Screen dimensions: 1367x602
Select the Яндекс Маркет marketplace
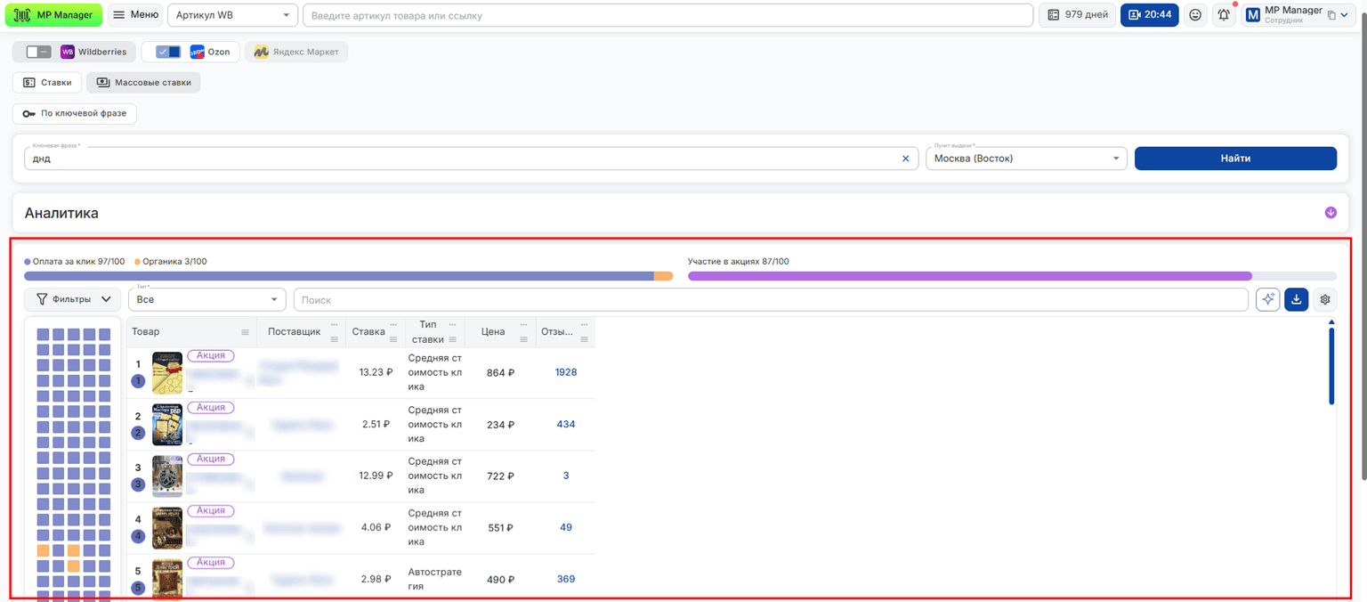[296, 52]
